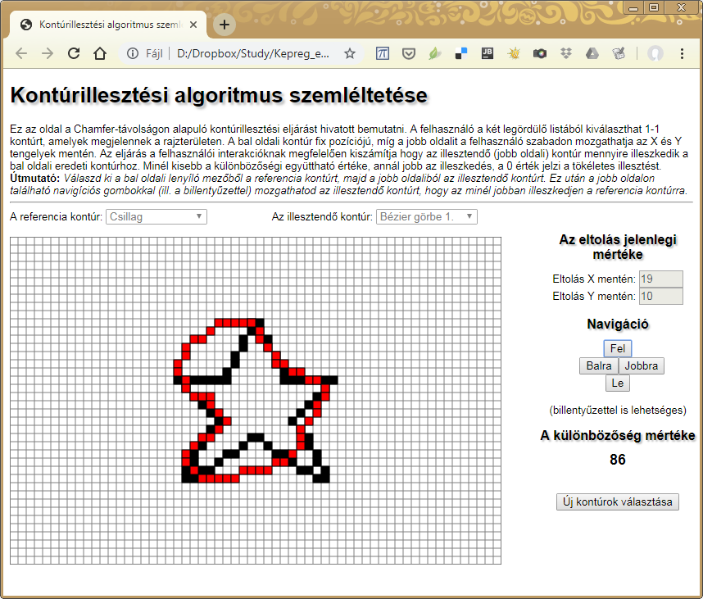The image size is (703, 599).
Task: Reload the page with the refresh icon
Action: 74,54
